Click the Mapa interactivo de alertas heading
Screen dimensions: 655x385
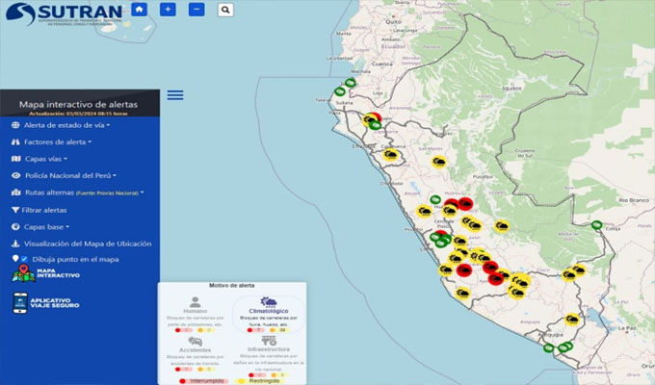79,104
